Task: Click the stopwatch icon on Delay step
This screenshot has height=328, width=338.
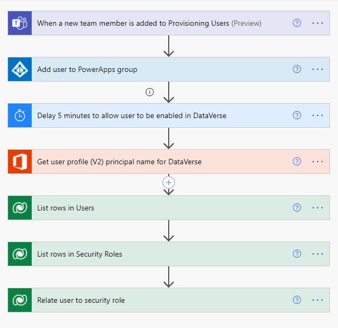Action: coord(20,115)
